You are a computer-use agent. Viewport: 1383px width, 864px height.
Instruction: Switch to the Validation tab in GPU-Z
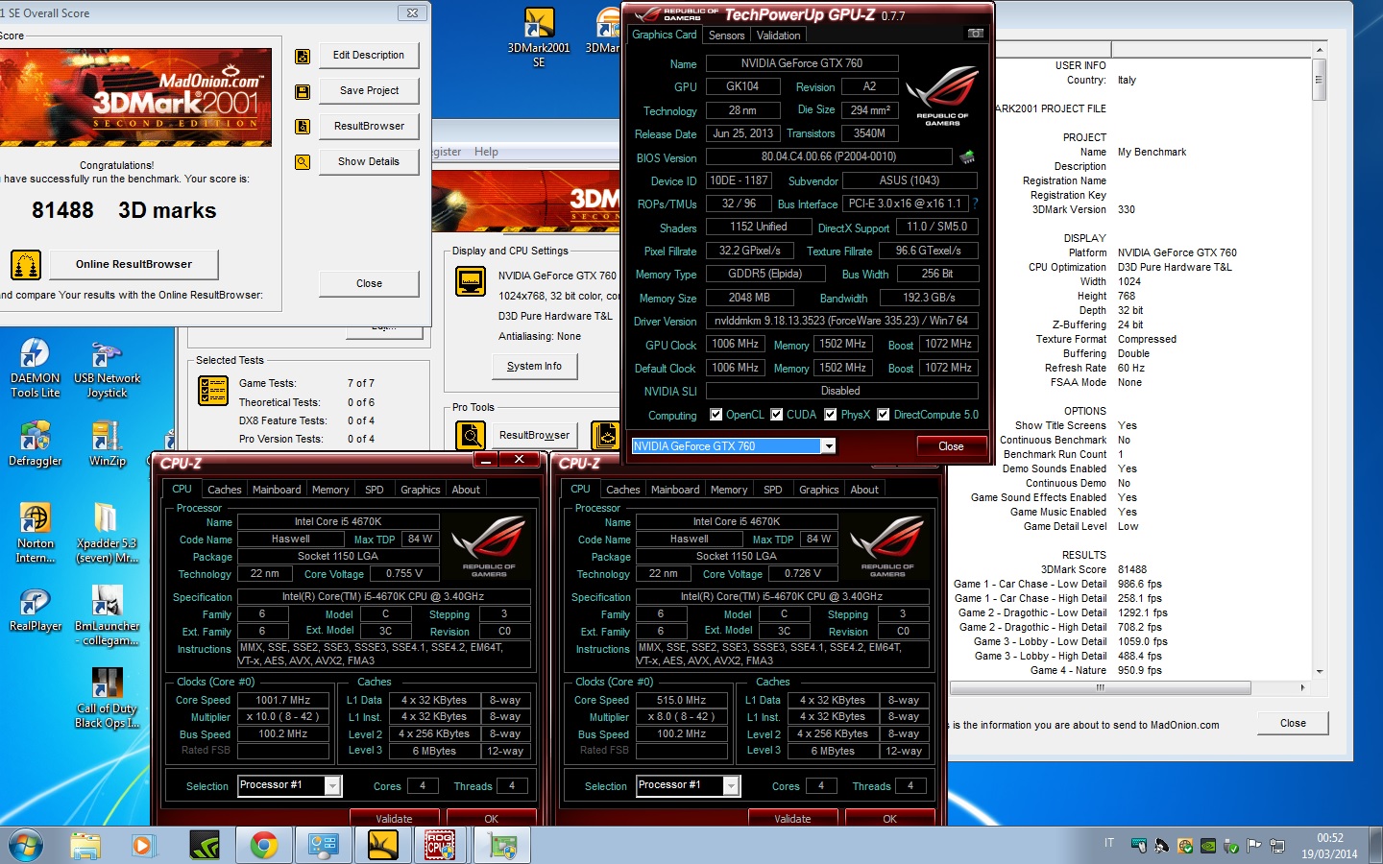[x=778, y=36]
